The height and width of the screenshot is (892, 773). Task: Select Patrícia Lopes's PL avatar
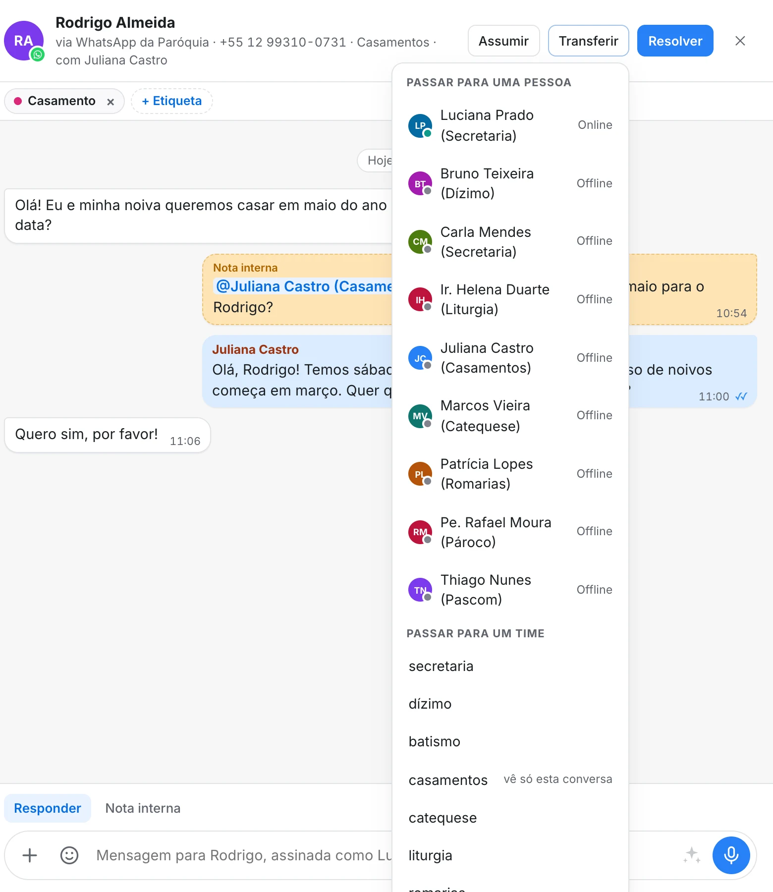tap(420, 474)
